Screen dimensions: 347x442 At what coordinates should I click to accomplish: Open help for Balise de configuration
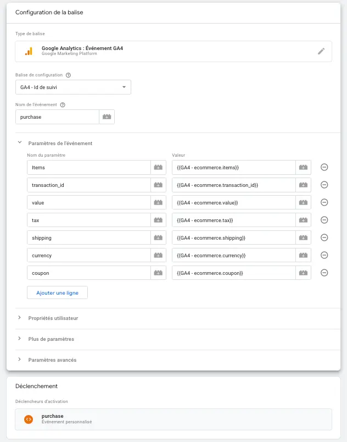[x=68, y=75]
